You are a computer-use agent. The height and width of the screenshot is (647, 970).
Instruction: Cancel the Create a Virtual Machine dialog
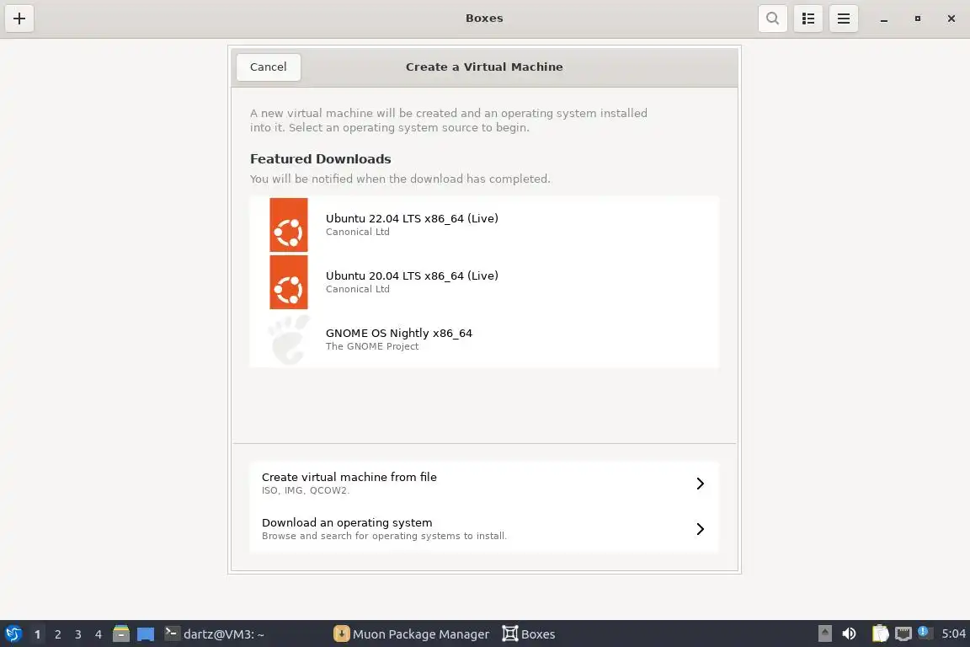coord(269,67)
